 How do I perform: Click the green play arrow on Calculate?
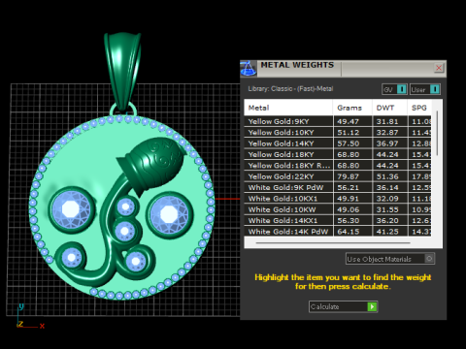(372, 306)
